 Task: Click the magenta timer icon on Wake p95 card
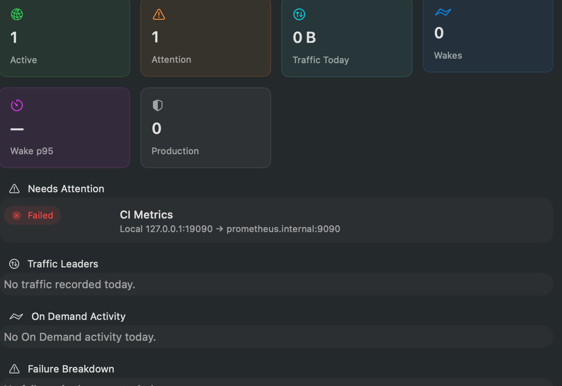pyautogui.click(x=17, y=105)
